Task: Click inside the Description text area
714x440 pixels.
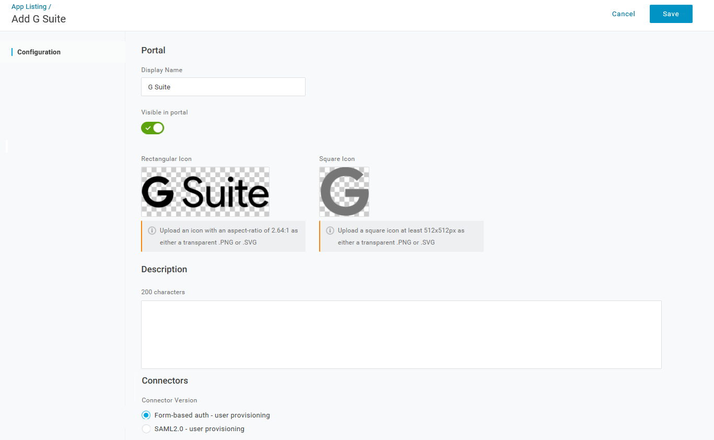Action: tap(401, 334)
